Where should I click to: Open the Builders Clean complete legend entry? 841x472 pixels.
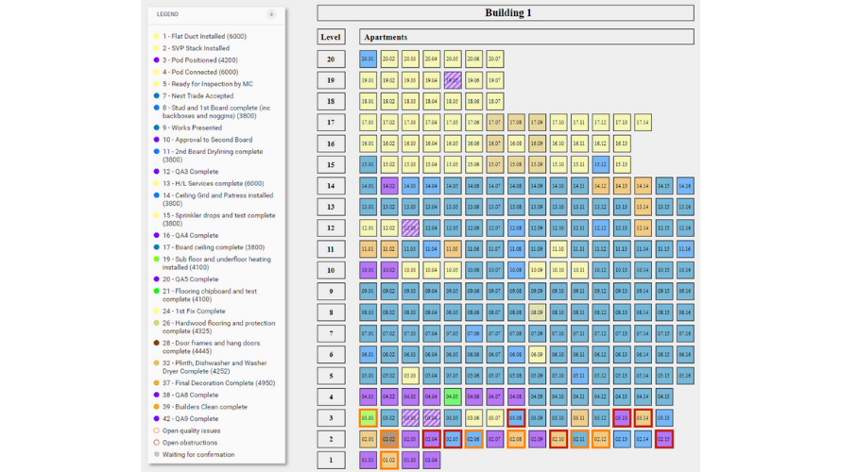point(204,407)
